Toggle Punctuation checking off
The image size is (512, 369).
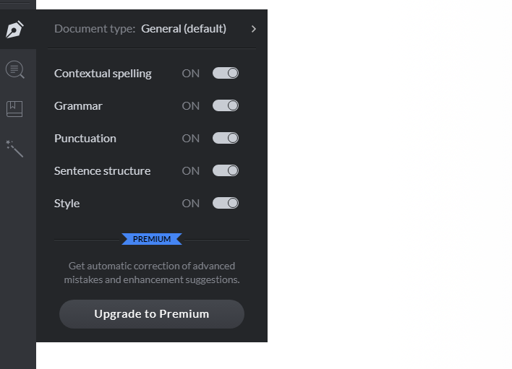point(226,138)
